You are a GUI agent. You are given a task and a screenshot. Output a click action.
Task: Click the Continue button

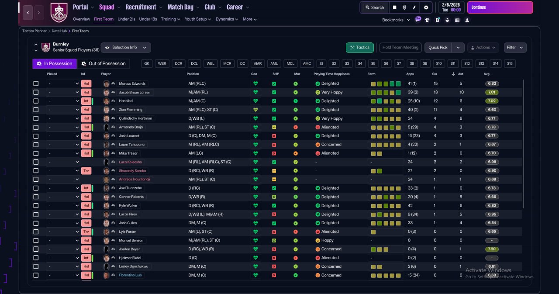pos(500,7)
